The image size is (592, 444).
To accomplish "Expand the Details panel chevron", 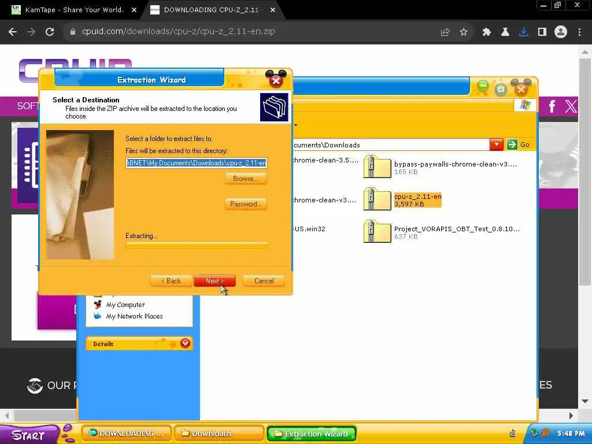I will click(185, 343).
